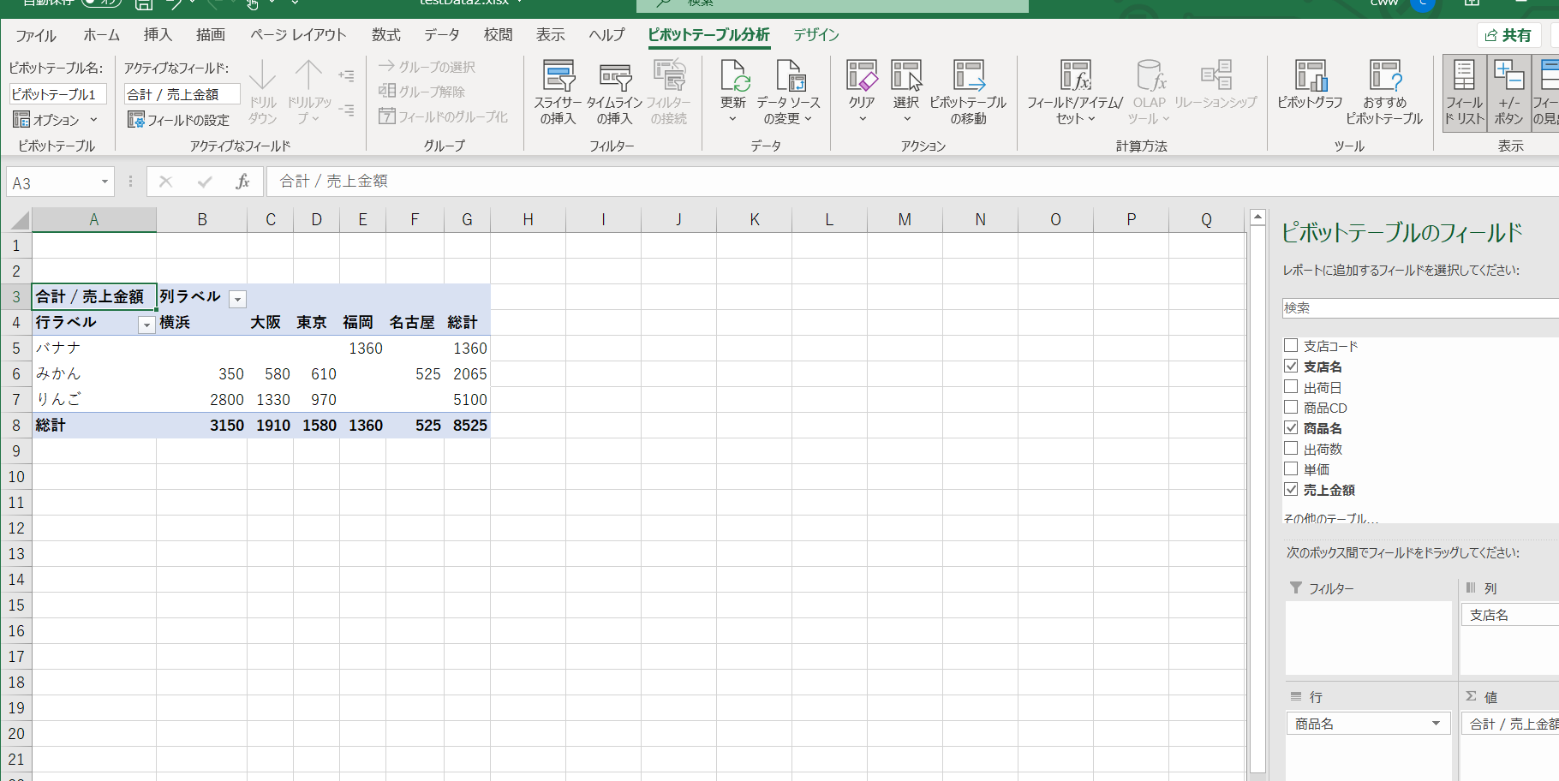This screenshot has width=1559, height=781.
Task: Expand the 商品名 dropdown in the 行 box
Action: click(x=1436, y=724)
